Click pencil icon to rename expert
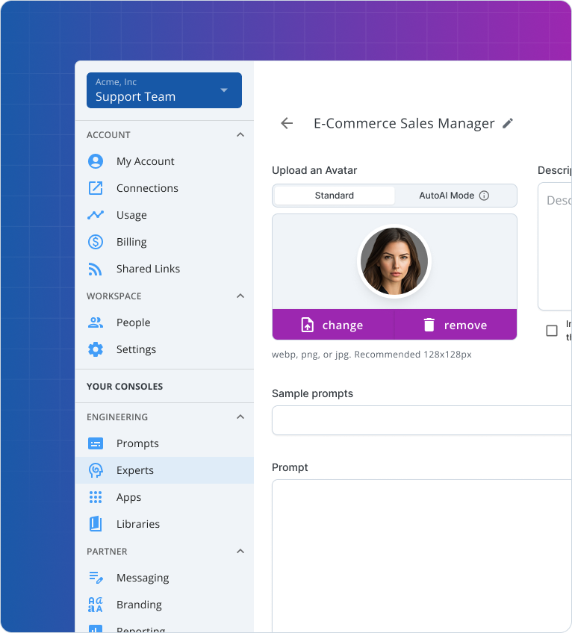Viewport: 572px width, 633px height. (x=508, y=124)
